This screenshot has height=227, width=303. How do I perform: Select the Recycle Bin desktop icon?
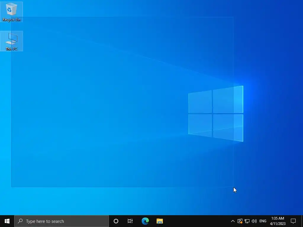click(x=12, y=12)
